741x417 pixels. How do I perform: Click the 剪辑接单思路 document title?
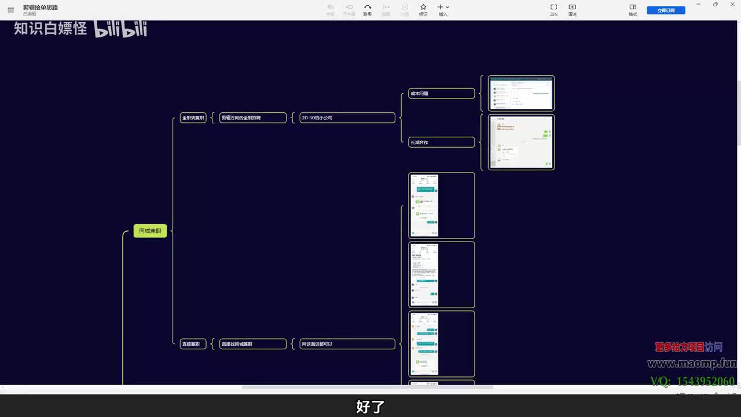coord(41,8)
